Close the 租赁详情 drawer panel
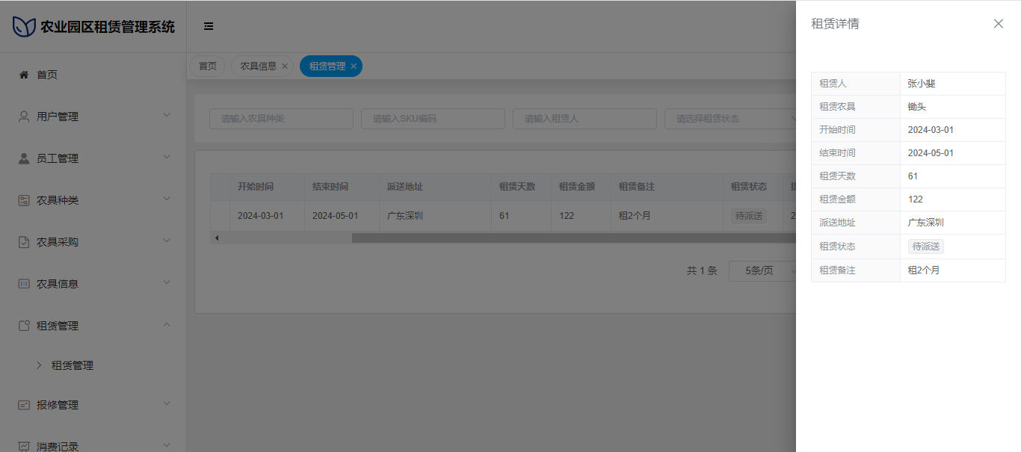The width and height of the screenshot is (1021, 452). tap(998, 24)
